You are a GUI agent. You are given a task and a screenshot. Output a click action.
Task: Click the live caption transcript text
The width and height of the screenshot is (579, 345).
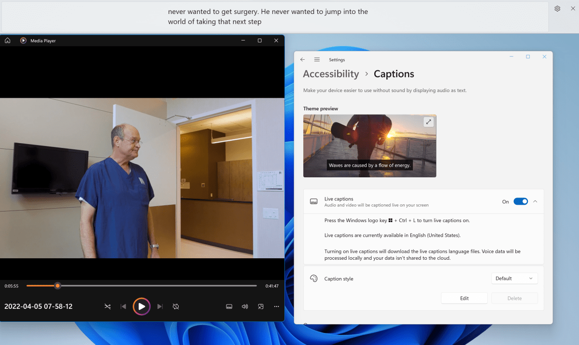coord(268,16)
